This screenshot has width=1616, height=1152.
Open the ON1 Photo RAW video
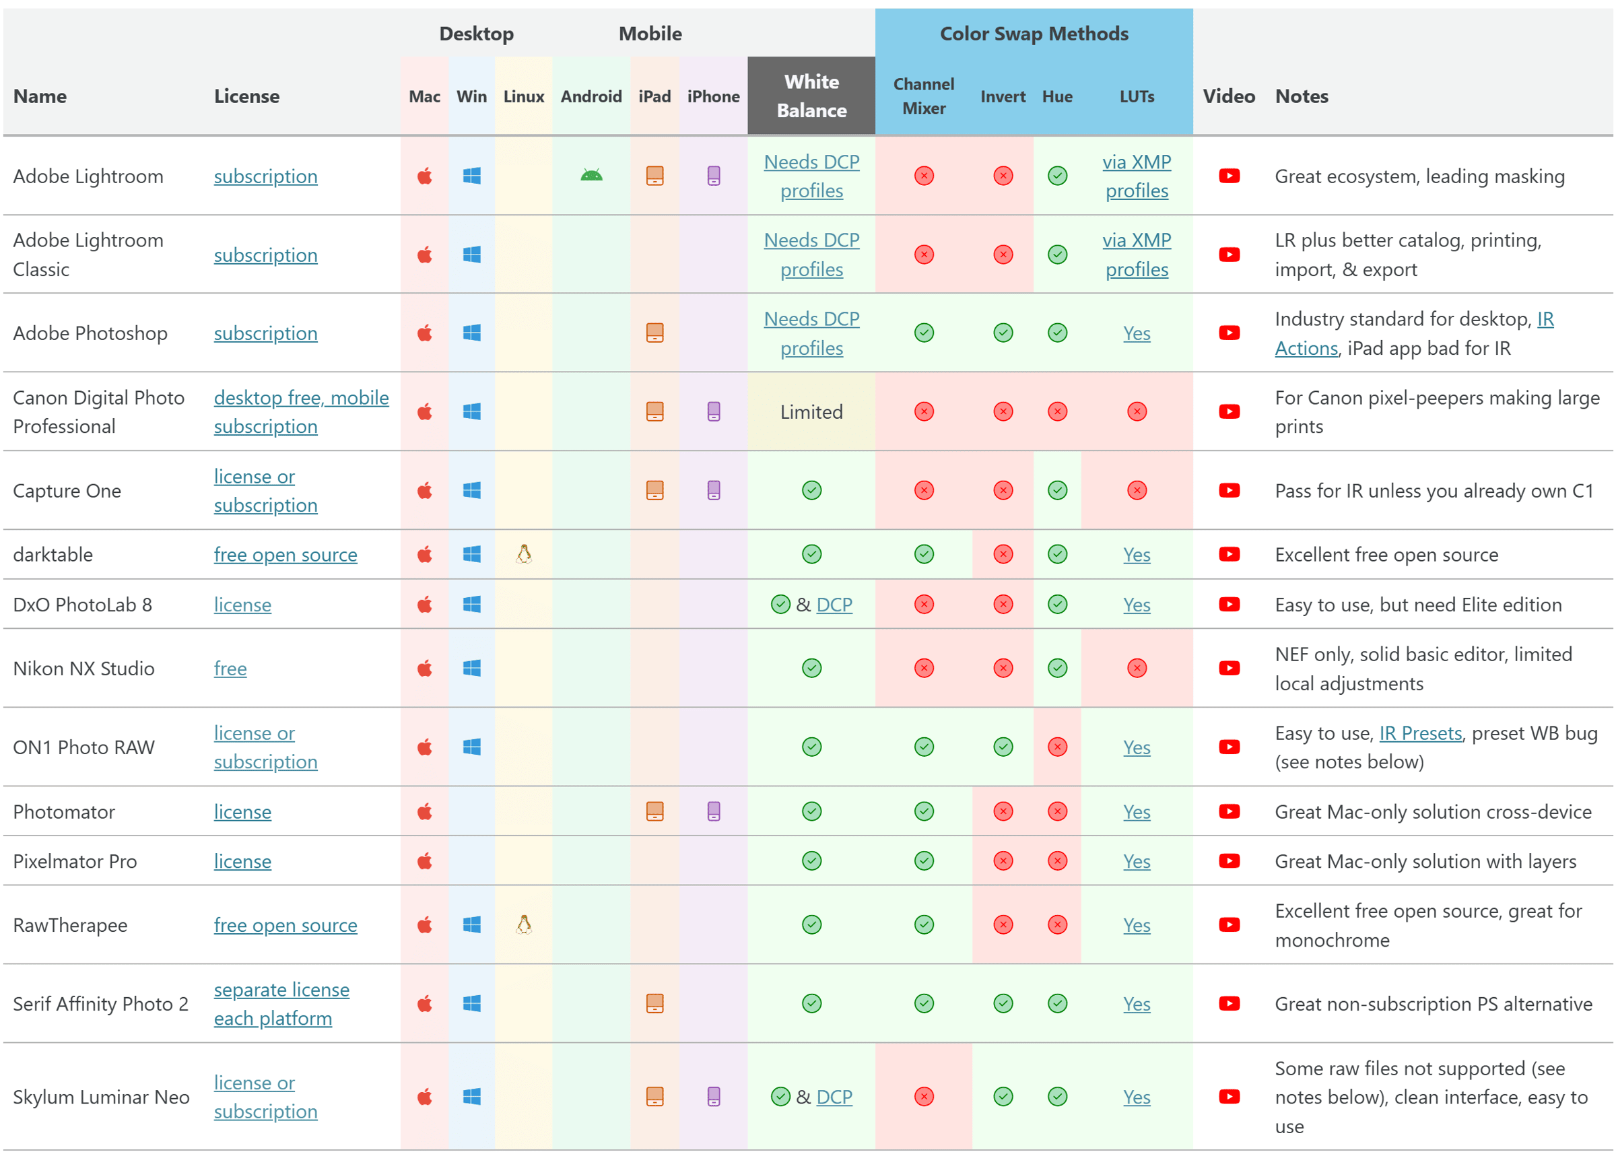click(1229, 747)
